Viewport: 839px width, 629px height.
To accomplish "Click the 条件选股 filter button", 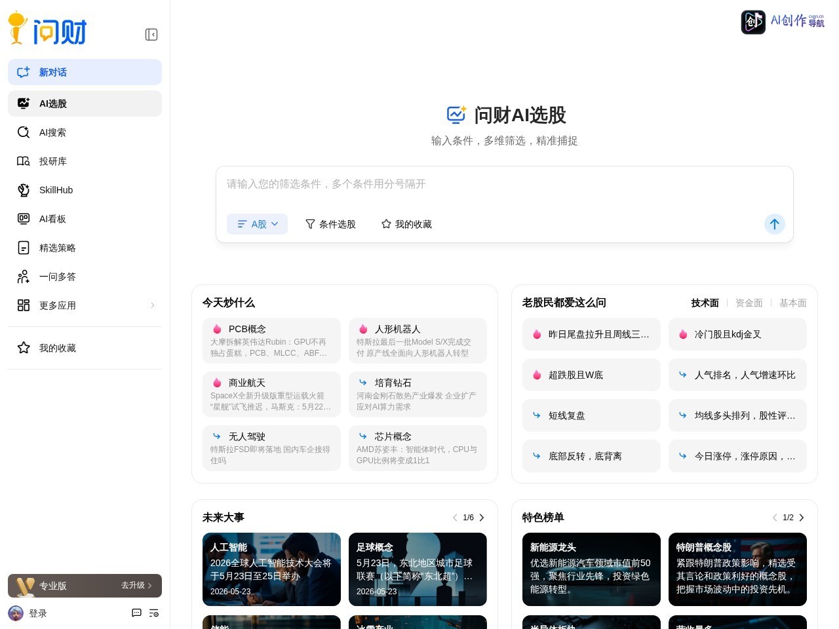I will point(330,224).
